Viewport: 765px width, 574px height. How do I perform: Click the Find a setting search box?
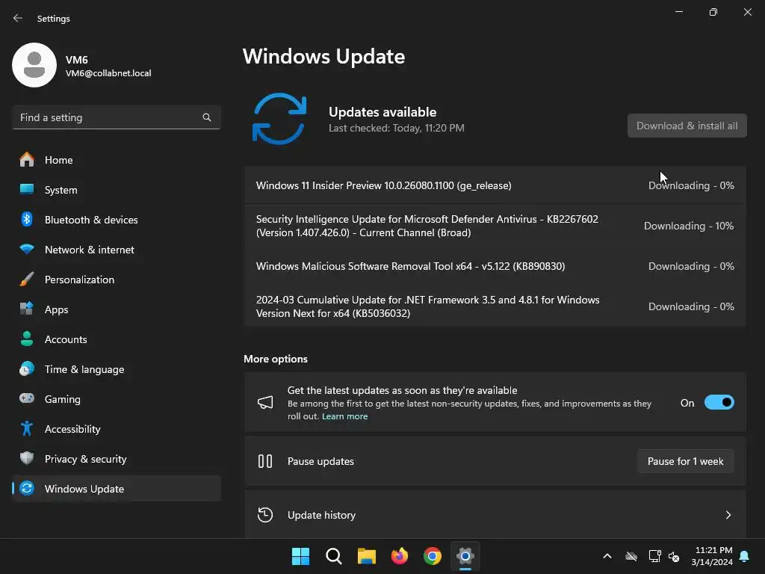pos(116,117)
